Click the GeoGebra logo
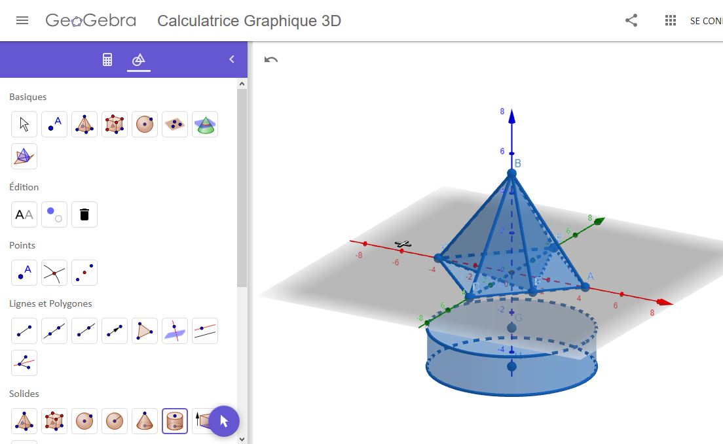 click(91, 21)
